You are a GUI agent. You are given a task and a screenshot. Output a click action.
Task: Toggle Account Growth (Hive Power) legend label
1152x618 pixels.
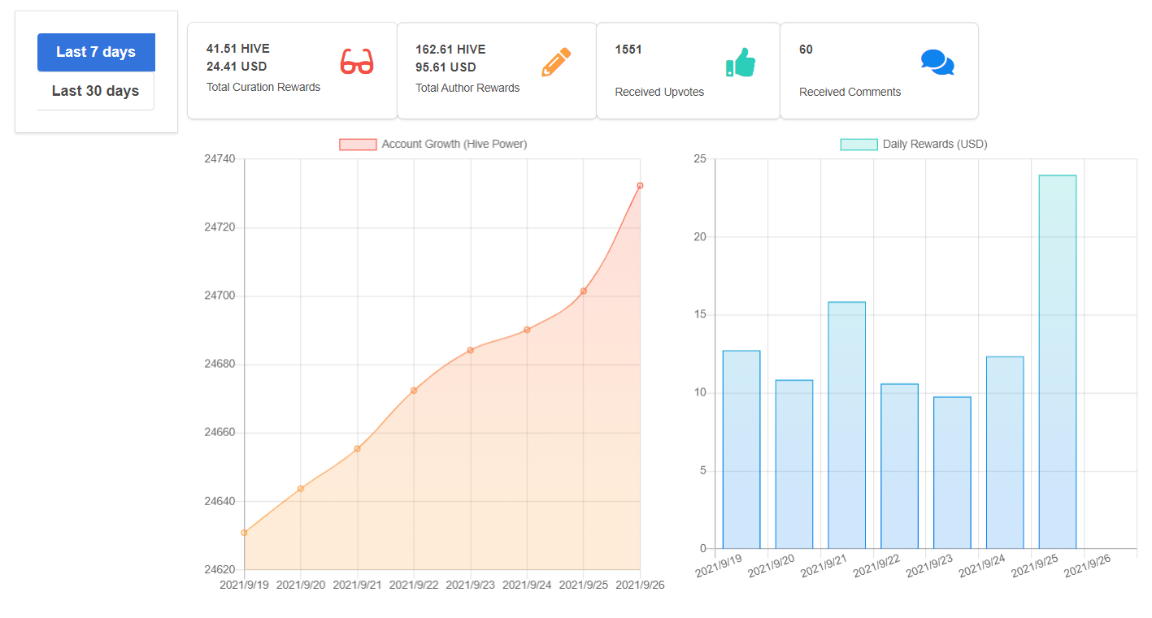[454, 144]
